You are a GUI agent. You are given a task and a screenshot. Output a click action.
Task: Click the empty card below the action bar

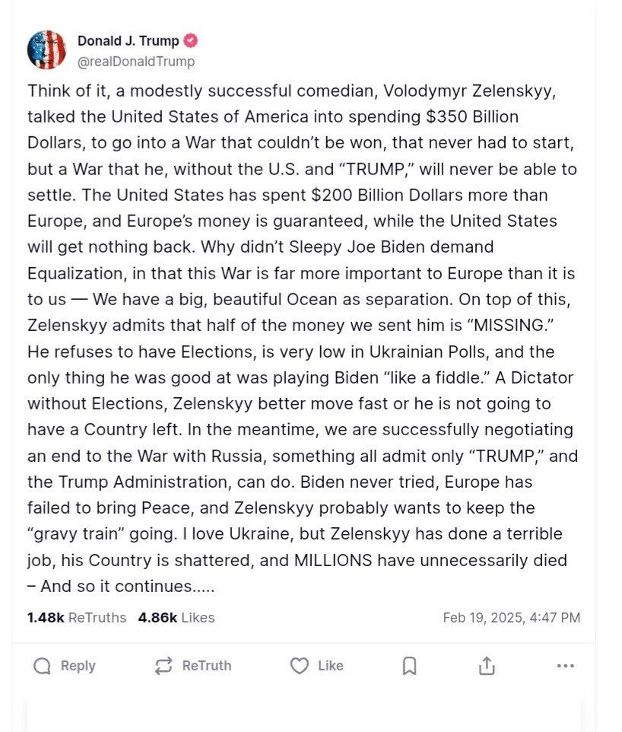pyautogui.click(x=303, y=713)
